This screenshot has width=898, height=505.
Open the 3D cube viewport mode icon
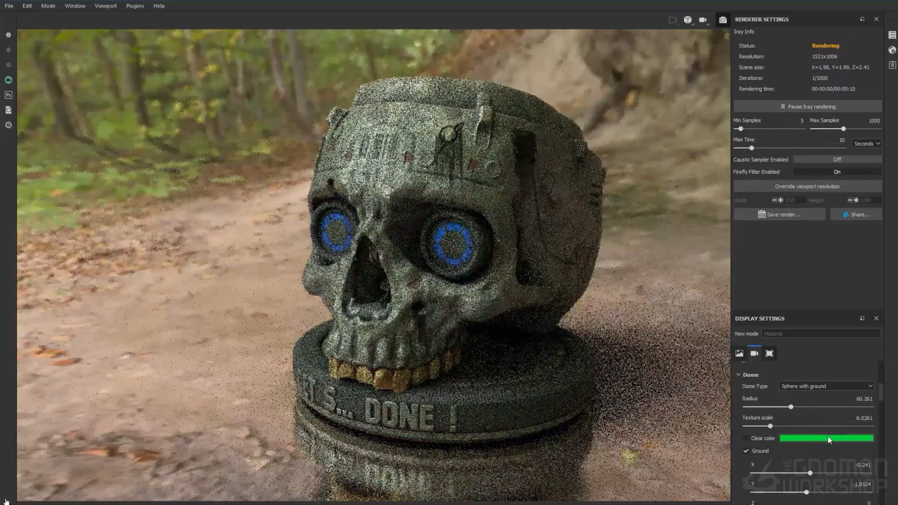pyautogui.click(x=688, y=20)
